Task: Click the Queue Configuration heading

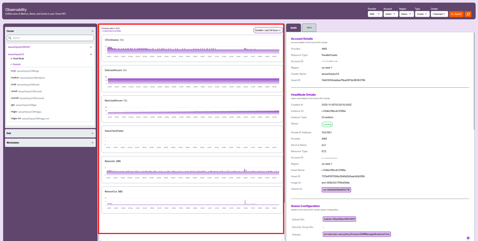Action: pyautogui.click(x=305, y=206)
